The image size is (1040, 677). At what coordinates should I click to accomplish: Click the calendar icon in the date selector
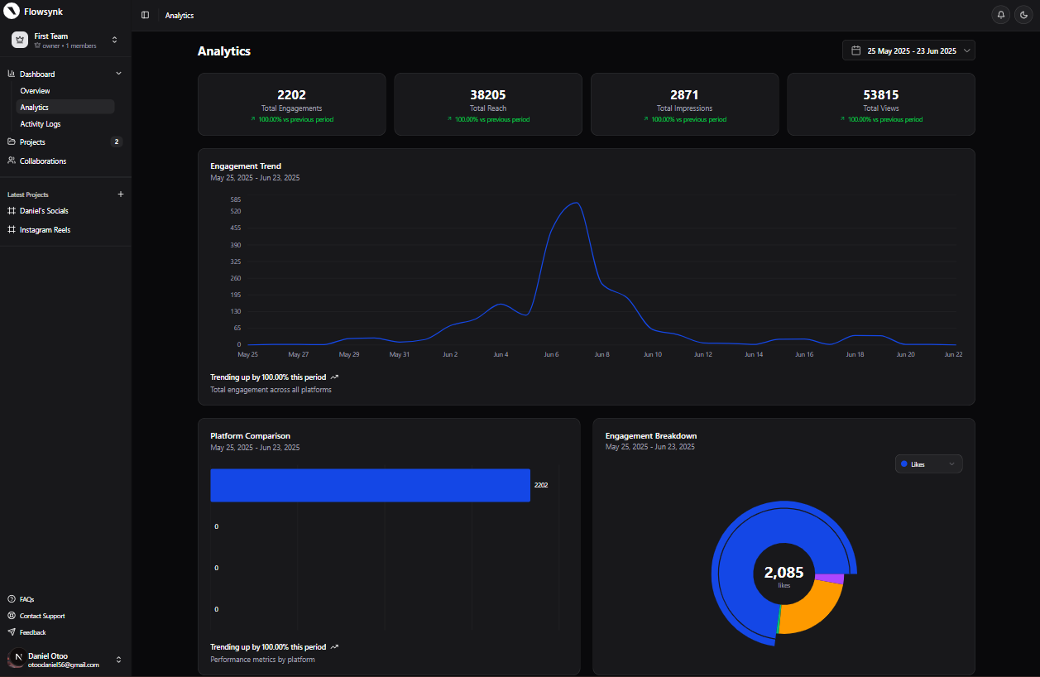click(855, 50)
